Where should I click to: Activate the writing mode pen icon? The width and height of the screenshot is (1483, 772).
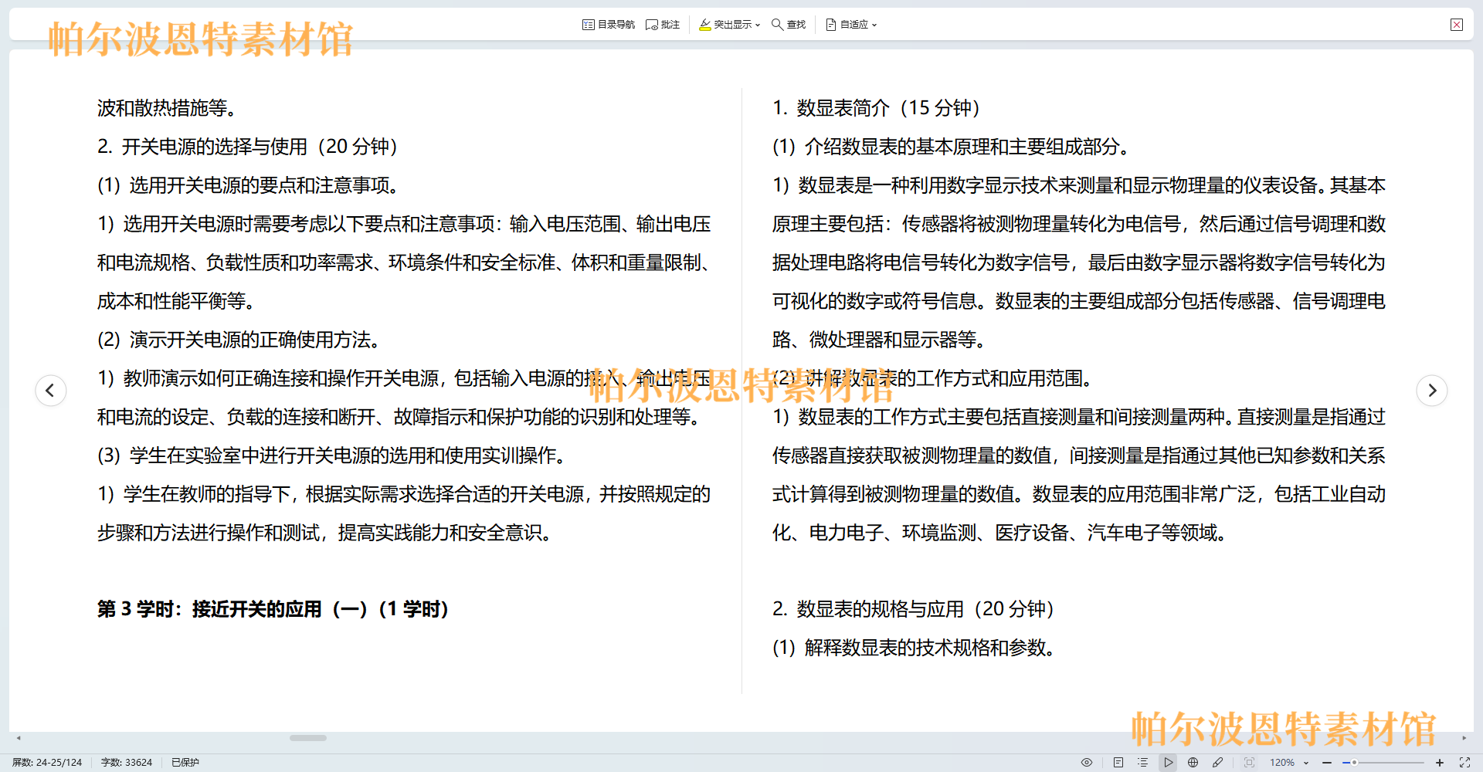click(x=1218, y=762)
